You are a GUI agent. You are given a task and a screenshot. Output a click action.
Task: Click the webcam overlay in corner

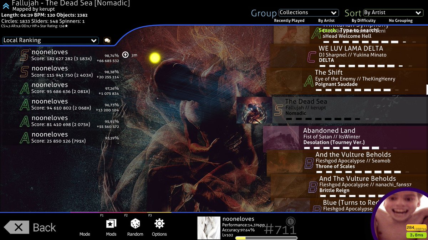399,213
